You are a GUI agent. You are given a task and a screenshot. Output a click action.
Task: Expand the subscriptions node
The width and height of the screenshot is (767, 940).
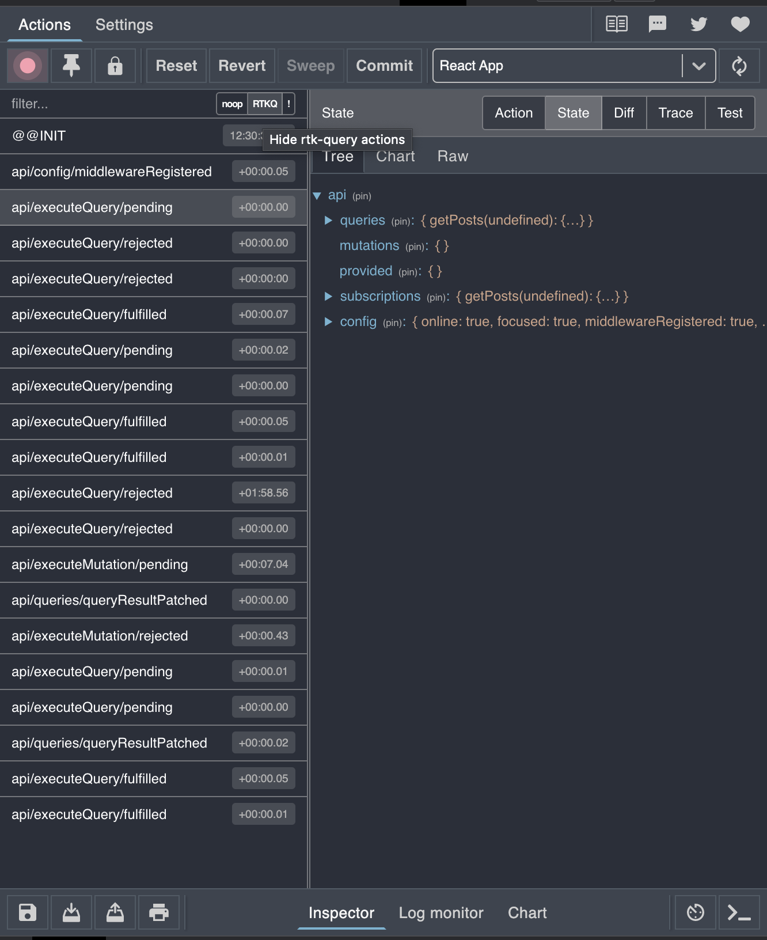coord(328,296)
